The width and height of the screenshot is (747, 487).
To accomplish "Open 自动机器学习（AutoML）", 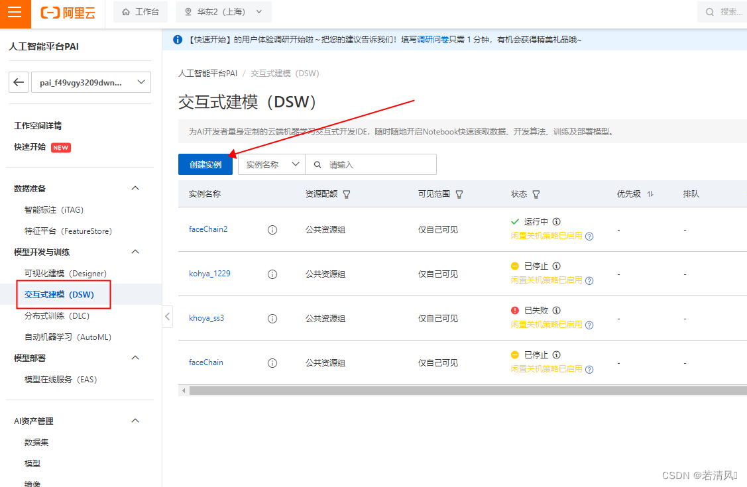I will pyautogui.click(x=68, y=337).
